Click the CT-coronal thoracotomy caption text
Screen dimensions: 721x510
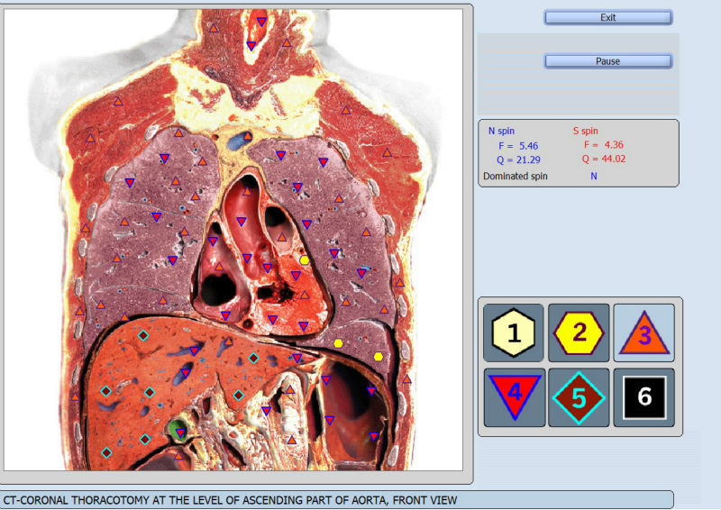[230, 500]
